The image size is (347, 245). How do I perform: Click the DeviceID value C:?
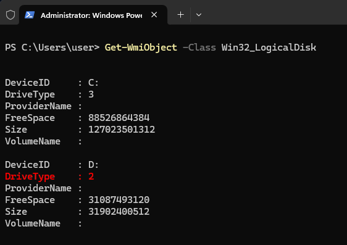tap(93, 83)
